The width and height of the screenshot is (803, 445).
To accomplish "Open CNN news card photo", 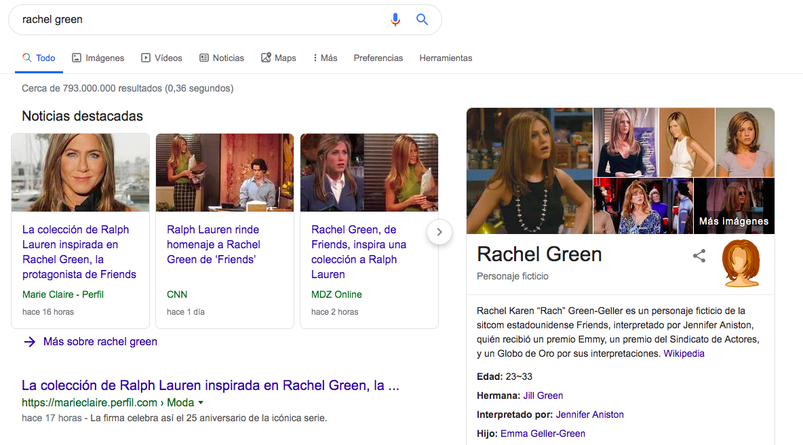I will click(224, 172).
